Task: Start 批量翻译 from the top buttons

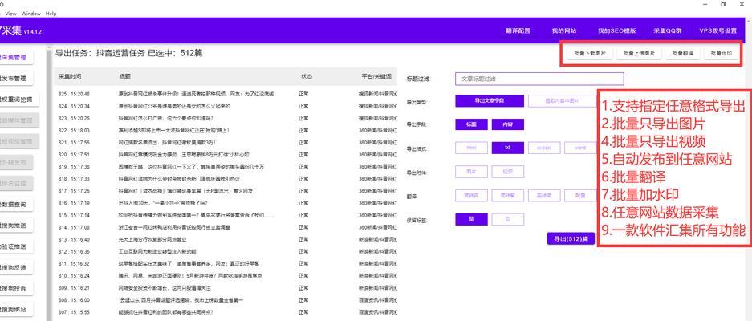Action: (682, 54)
